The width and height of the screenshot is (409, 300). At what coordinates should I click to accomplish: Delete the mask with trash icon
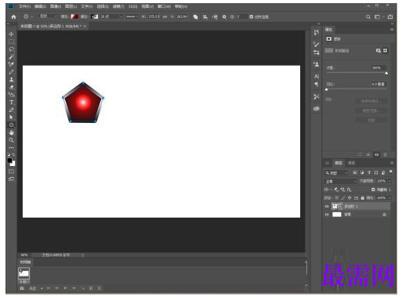(385, 155)
